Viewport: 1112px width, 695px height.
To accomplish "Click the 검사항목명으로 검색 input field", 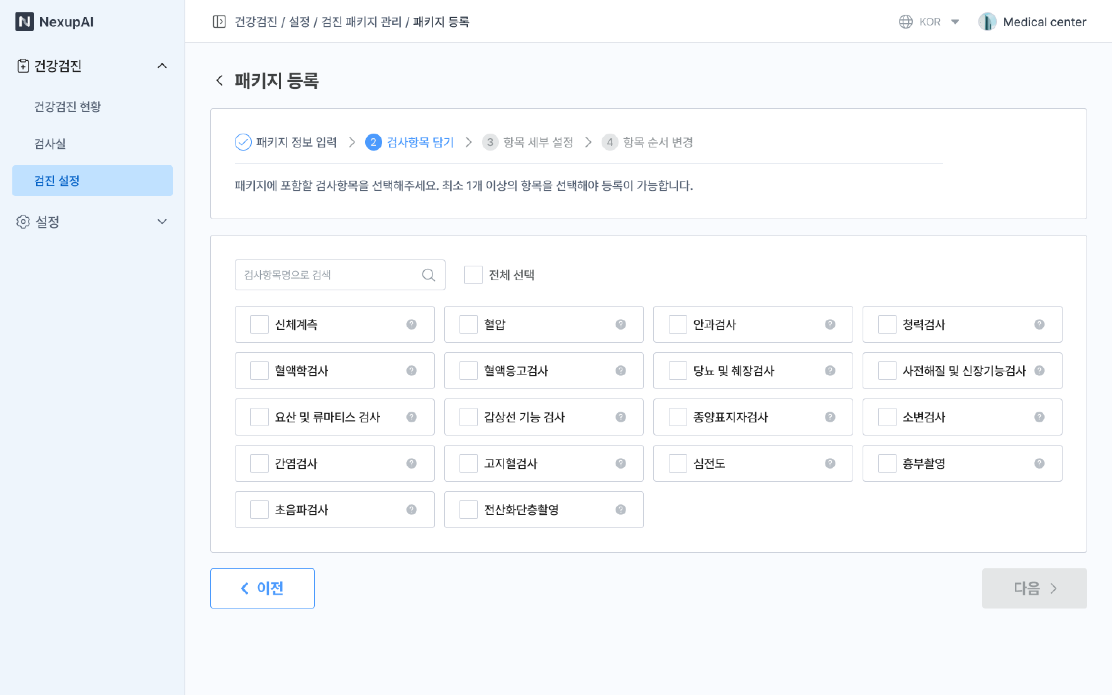I will point(329,275).
